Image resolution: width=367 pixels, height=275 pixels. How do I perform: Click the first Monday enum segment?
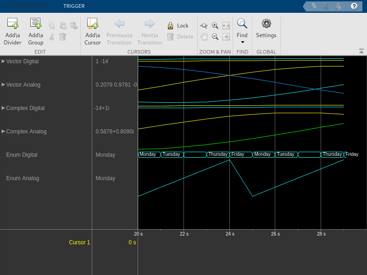pos(150,154)
